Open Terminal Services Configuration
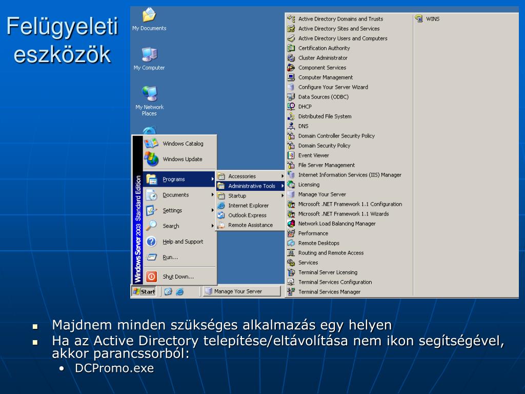 [349, 282]
